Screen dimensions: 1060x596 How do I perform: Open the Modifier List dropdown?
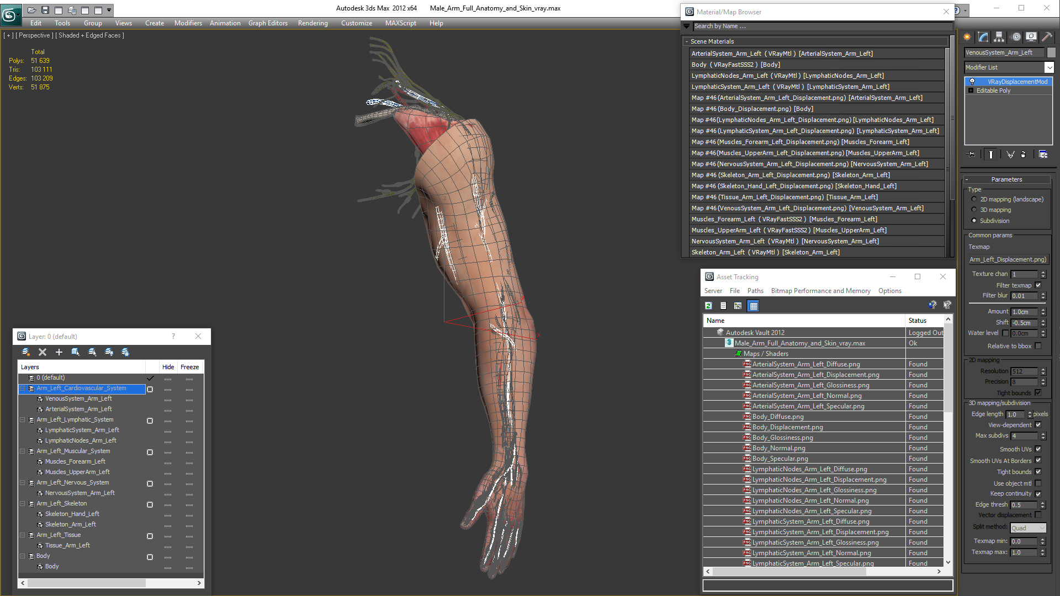click(x=1049, y=67)
